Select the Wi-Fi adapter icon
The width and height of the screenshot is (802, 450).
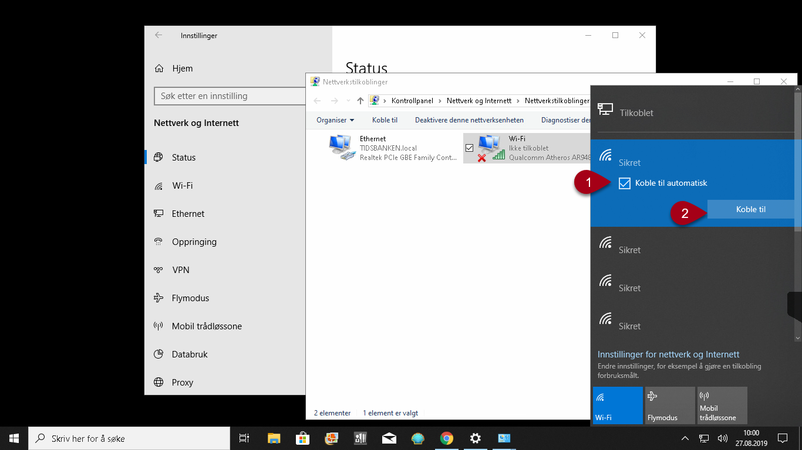pyautogui.click(x=491, y=148)
